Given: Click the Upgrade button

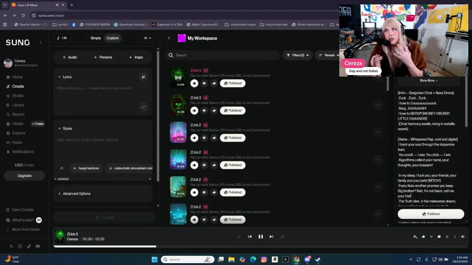Looking at the screenshot, I should tap(24, 176).
